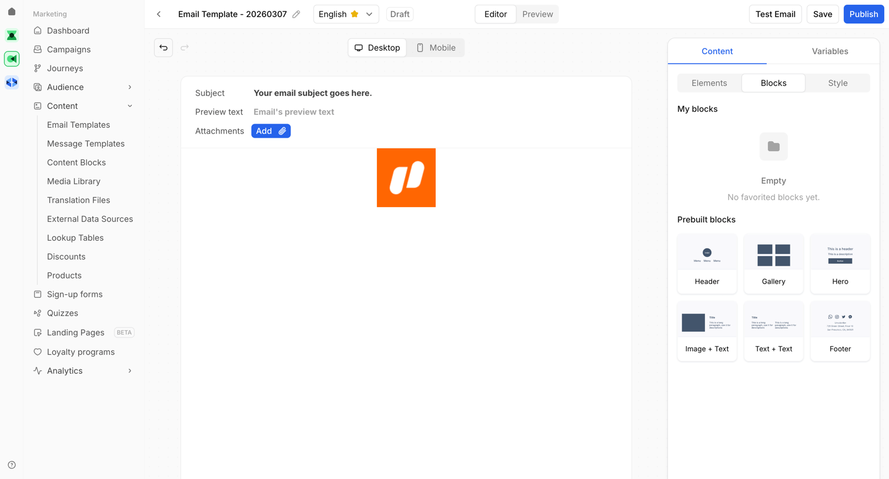Open the green person app icon in the left rail
The height and width of the screenshot is (479, 889).
tap(12, 35)
